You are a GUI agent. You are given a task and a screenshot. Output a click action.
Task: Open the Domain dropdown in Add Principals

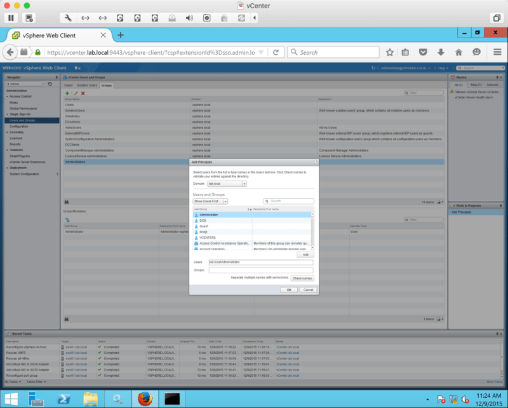pyautogui.click(x=244, y=184)
